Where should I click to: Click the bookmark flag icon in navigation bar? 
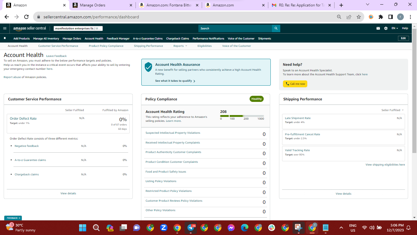pos(5,38)
